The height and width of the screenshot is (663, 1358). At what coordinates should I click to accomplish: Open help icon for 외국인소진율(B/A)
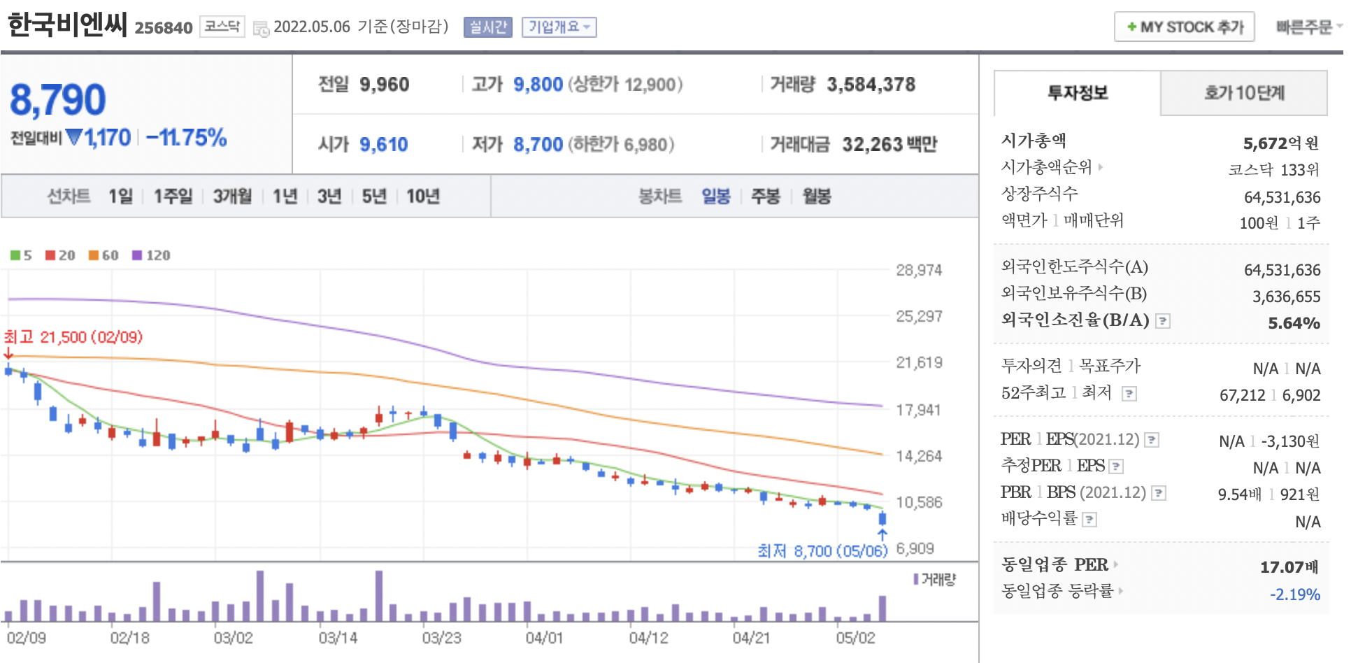pyautogui.click(x=1162, y=321)
